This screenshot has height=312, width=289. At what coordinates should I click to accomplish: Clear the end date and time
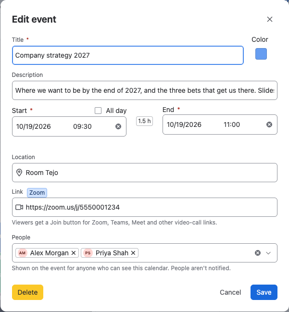pos(269,125)
